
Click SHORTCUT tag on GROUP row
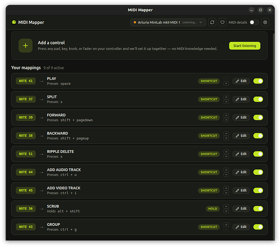(x=209, y=227)
